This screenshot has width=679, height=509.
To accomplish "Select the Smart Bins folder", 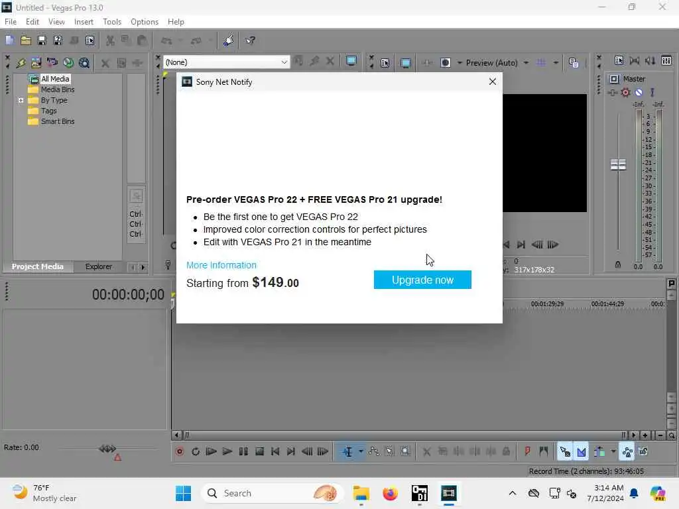I will click(51, 122).
